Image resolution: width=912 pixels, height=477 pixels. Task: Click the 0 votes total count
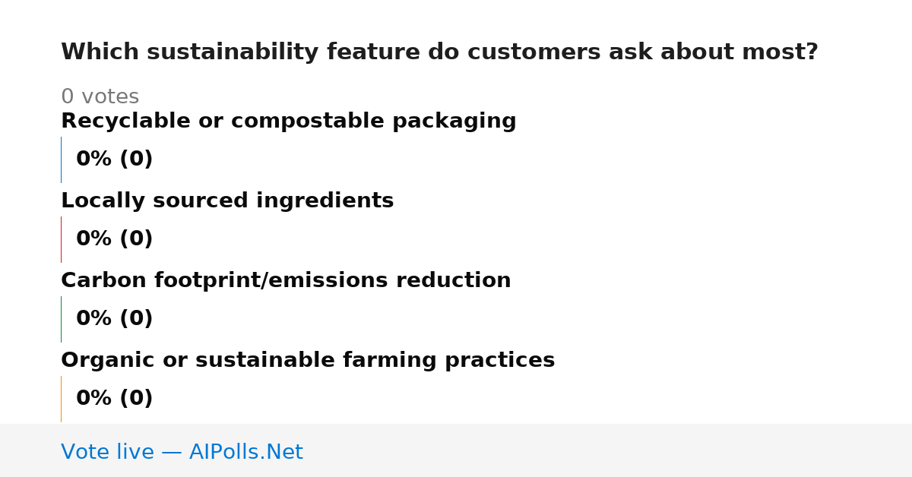tap(100, 97)
